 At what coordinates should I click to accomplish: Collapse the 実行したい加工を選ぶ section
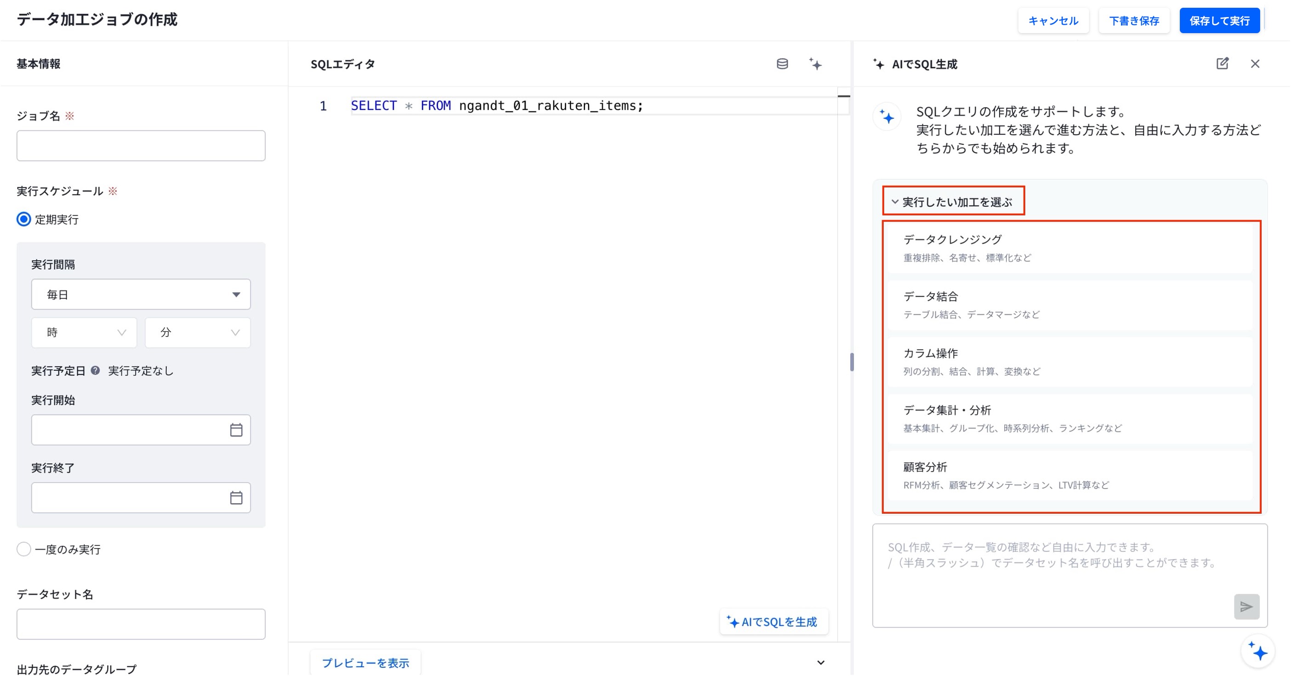pos(953,201)
